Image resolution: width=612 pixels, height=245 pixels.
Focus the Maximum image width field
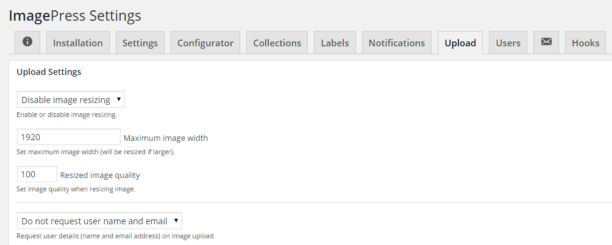[69, 137]
